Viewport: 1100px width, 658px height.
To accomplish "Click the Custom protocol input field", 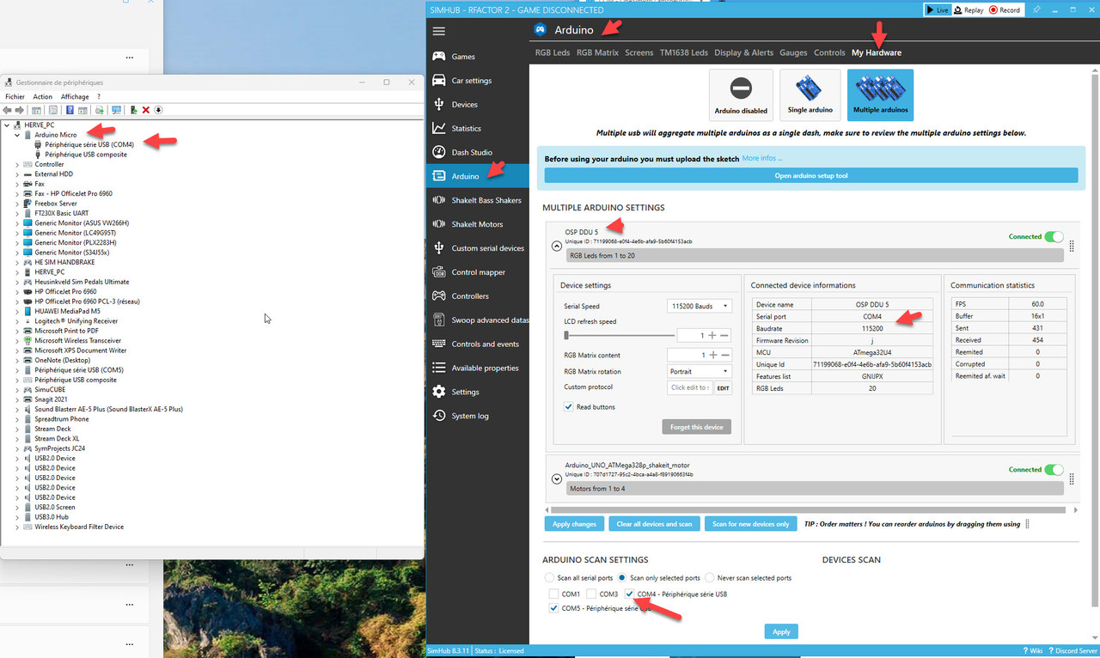I will [691, 388].
